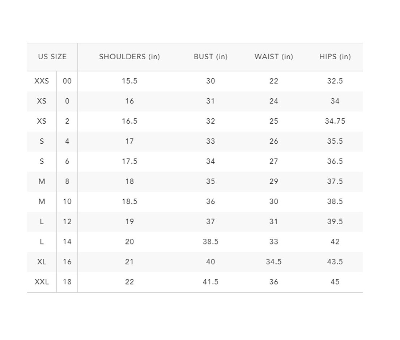Click the WAIST (in) column header
Viewport: 400px width, 340px height.
273,57
